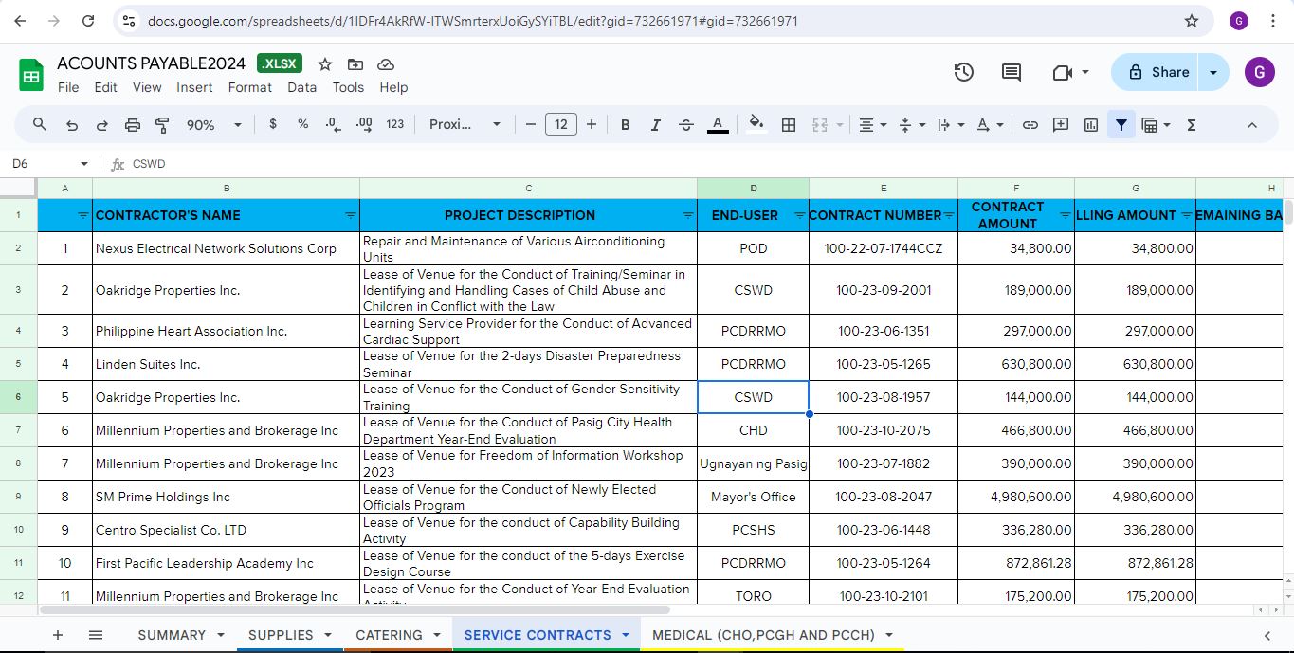Click the insert link icon
This screenshot has height=653, width=1294.
(x=1030, y=125)
